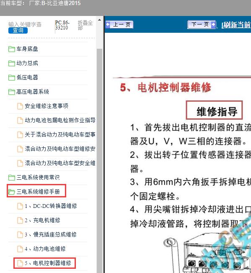This screenshot has height=273, width=251.
Task: Expand the 三电系统使用常识 tree item
Action: point(38,177)
